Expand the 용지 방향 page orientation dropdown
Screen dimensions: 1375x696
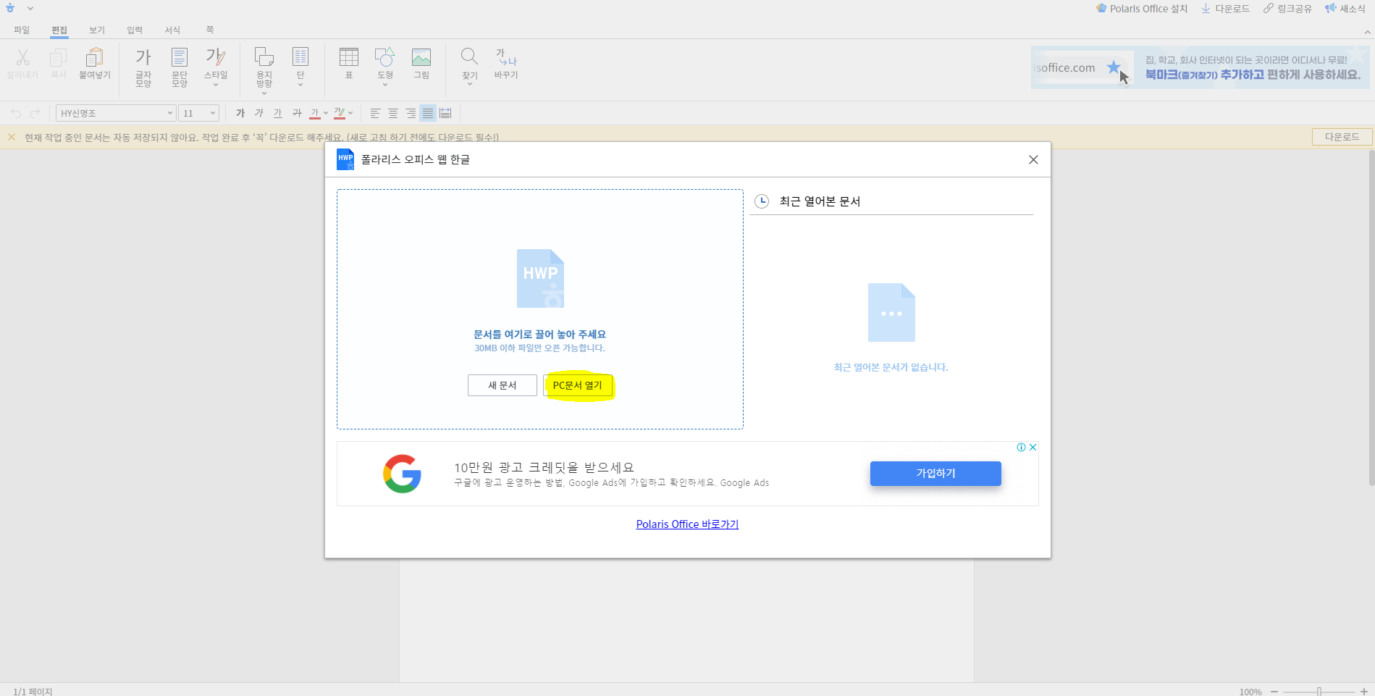(x=264, y=93)
